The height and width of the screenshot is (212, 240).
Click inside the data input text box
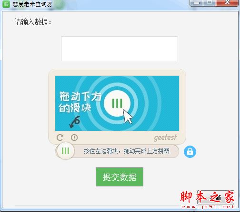[120, 49]
